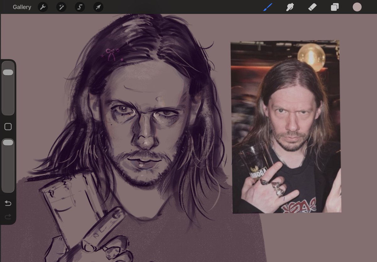
Task: Tap the pasted reference photo on canvas
Action: coord(286,127)
